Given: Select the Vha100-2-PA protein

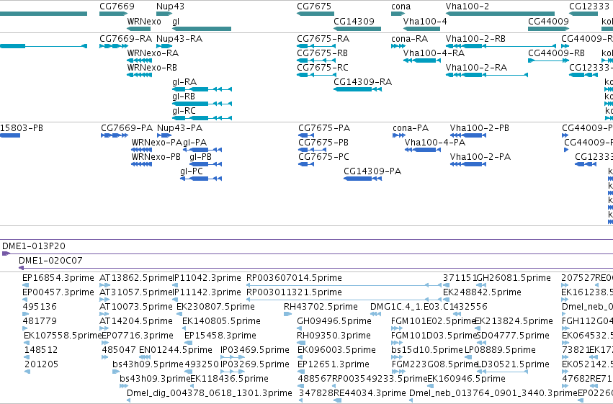Looking at the screenshot, I should [468, 164].
